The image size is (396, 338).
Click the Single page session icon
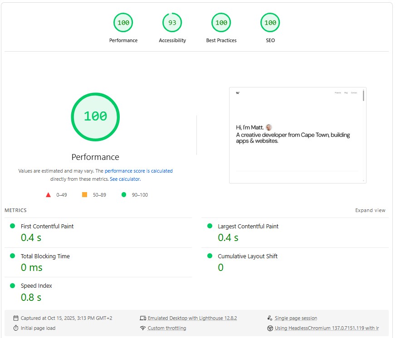pyautogui.click(x=270, y=318)
